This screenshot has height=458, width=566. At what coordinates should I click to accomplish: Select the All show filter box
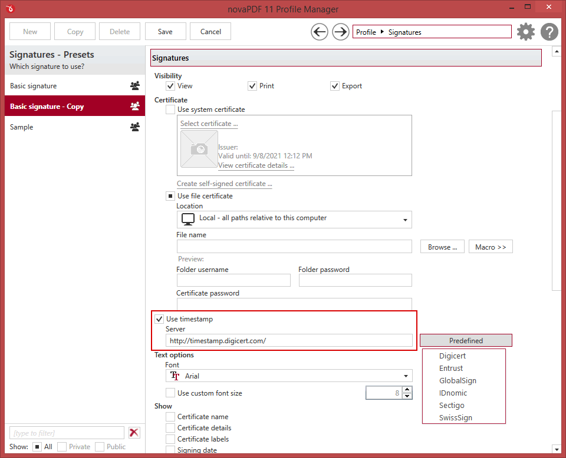click(37, 447)
